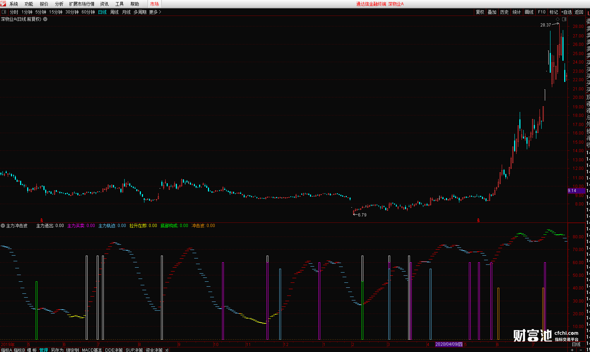
Task: Click the minus zoom icon at bottom right
Action: click(x=581, y=350)
